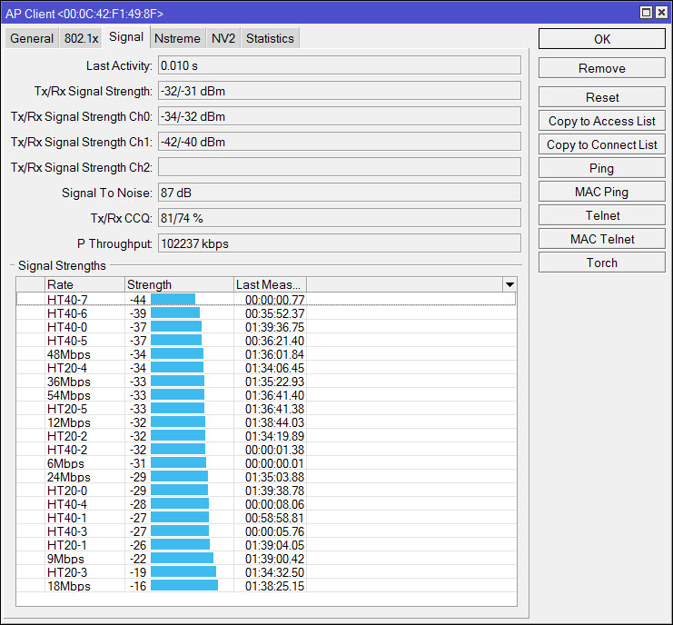The height and width of the screenshot is (625, 673).
Task: Switch to the 802.1x tab
Action: (81, 38)
